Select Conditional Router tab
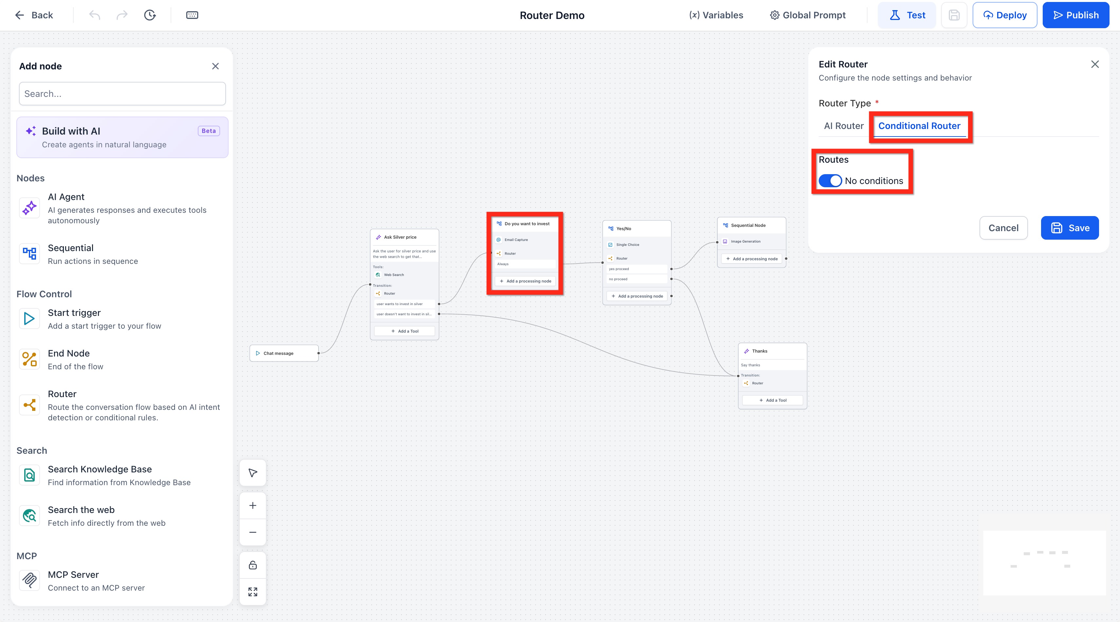The height and width of the screenshot is (622, 1120). tap(919, 126)
